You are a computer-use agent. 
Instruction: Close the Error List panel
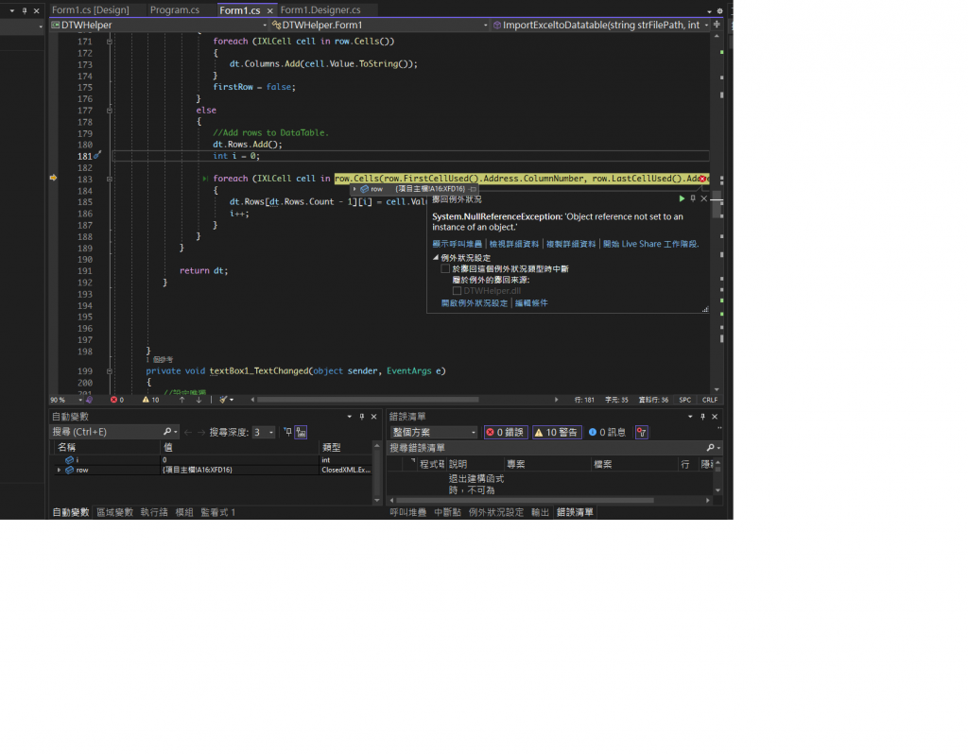(x=715, y=417)
